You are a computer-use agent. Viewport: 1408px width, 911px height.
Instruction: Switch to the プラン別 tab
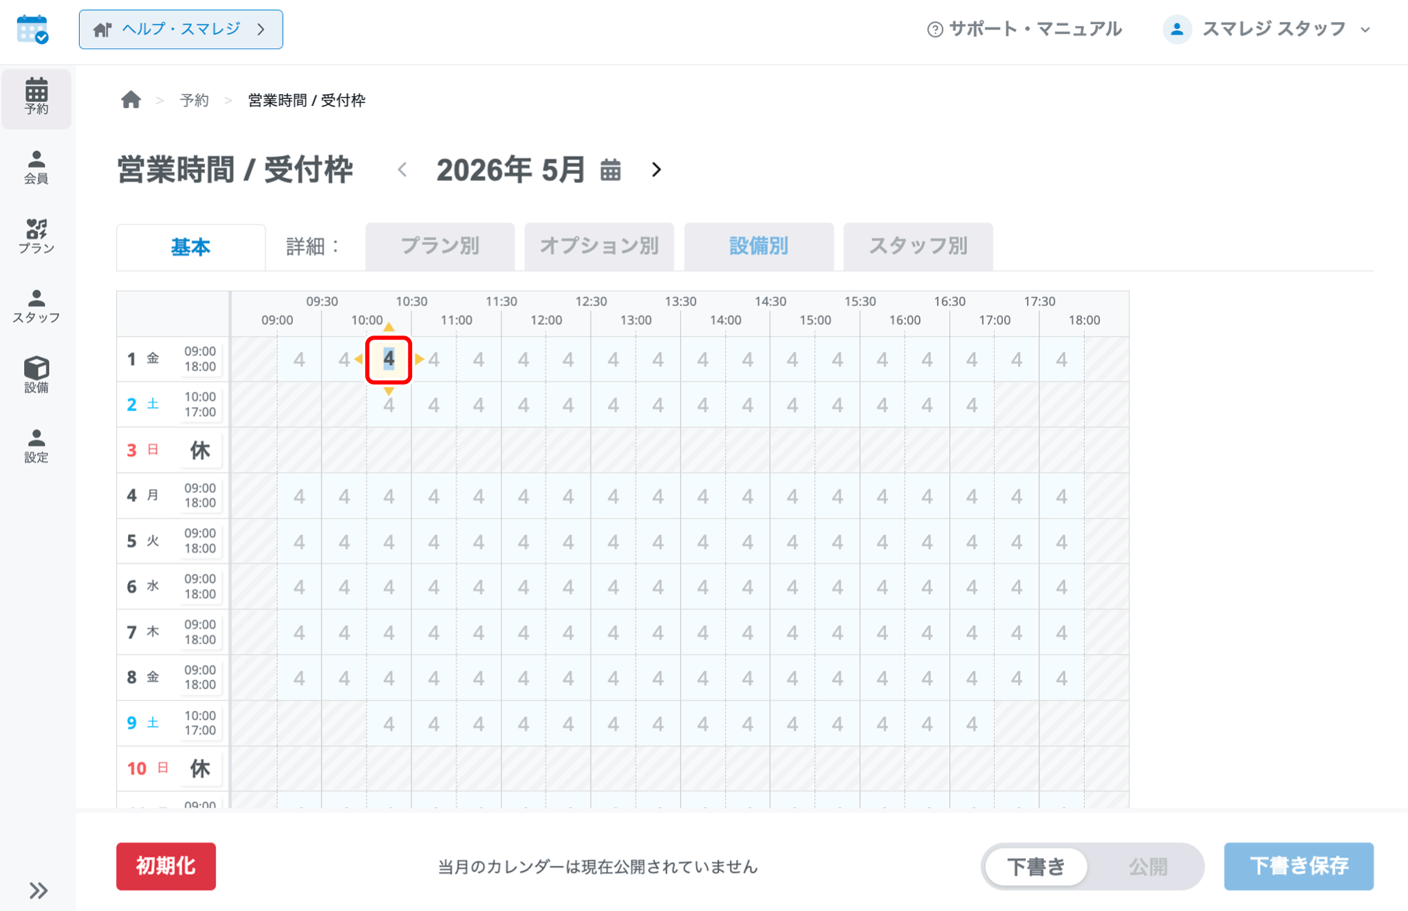click(440, 246)
